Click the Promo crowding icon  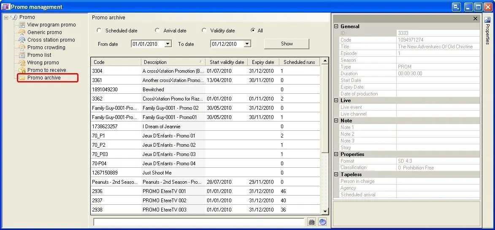pos(22,48)
